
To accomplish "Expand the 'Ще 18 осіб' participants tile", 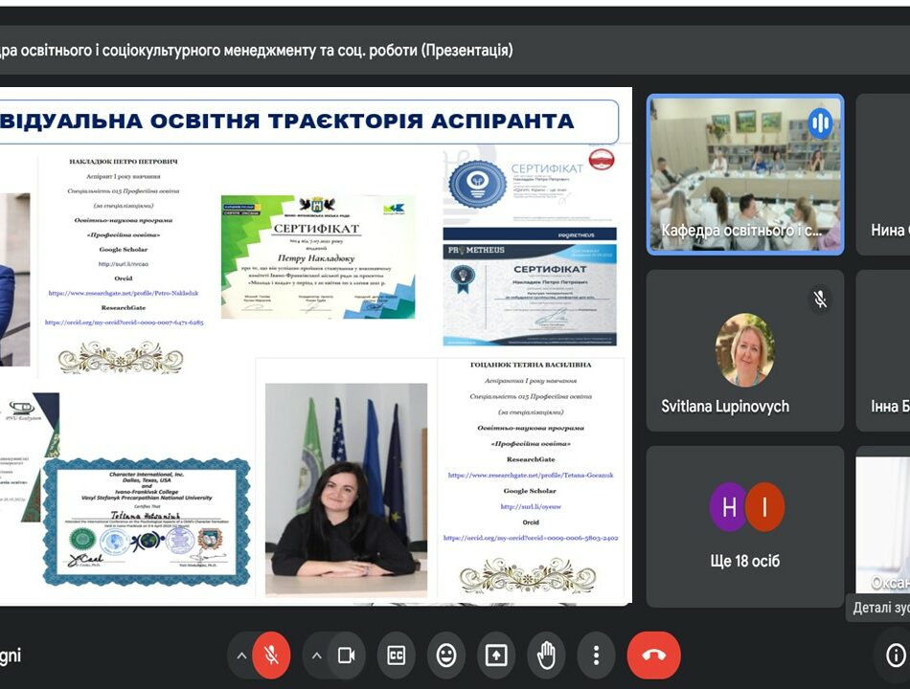I will click(x=744, y=526).
